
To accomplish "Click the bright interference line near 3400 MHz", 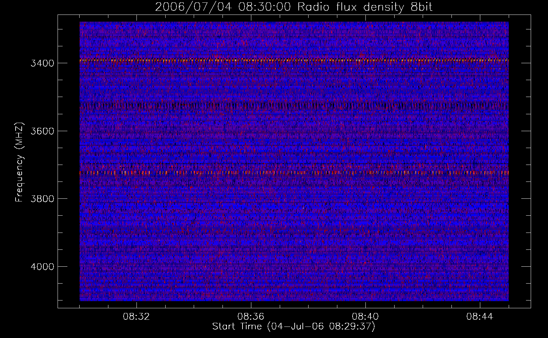I will click(x=294, y=61).
